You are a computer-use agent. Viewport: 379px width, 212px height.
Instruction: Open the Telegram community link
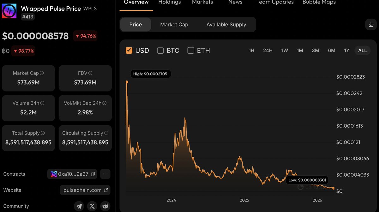pyautogui.click(x=79, y=206)
